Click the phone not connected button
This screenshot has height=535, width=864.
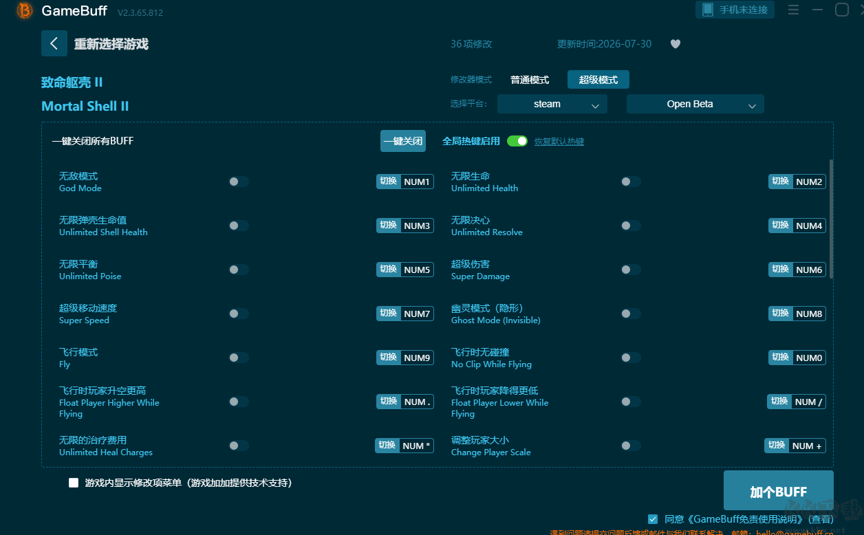[735, 10]
